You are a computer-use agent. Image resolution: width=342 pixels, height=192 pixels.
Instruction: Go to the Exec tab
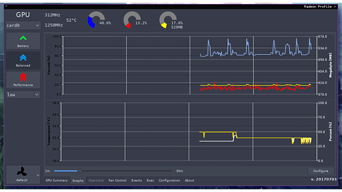coord(150,180)
